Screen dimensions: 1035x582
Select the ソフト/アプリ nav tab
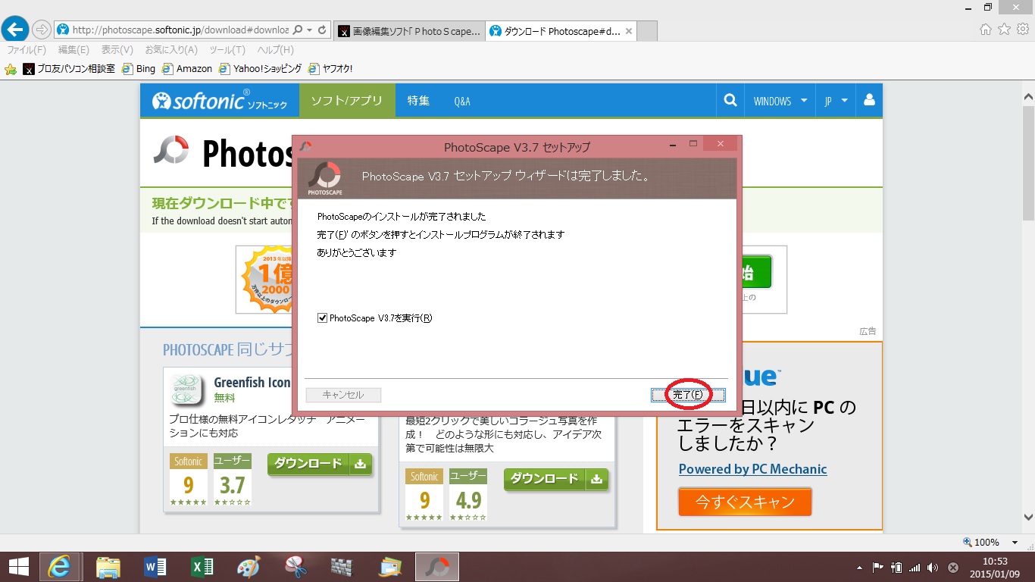(347, 101)
